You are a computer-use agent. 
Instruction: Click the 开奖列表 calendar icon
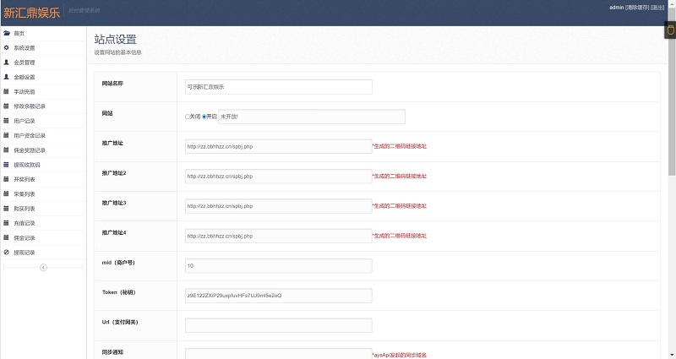[7, 179]
